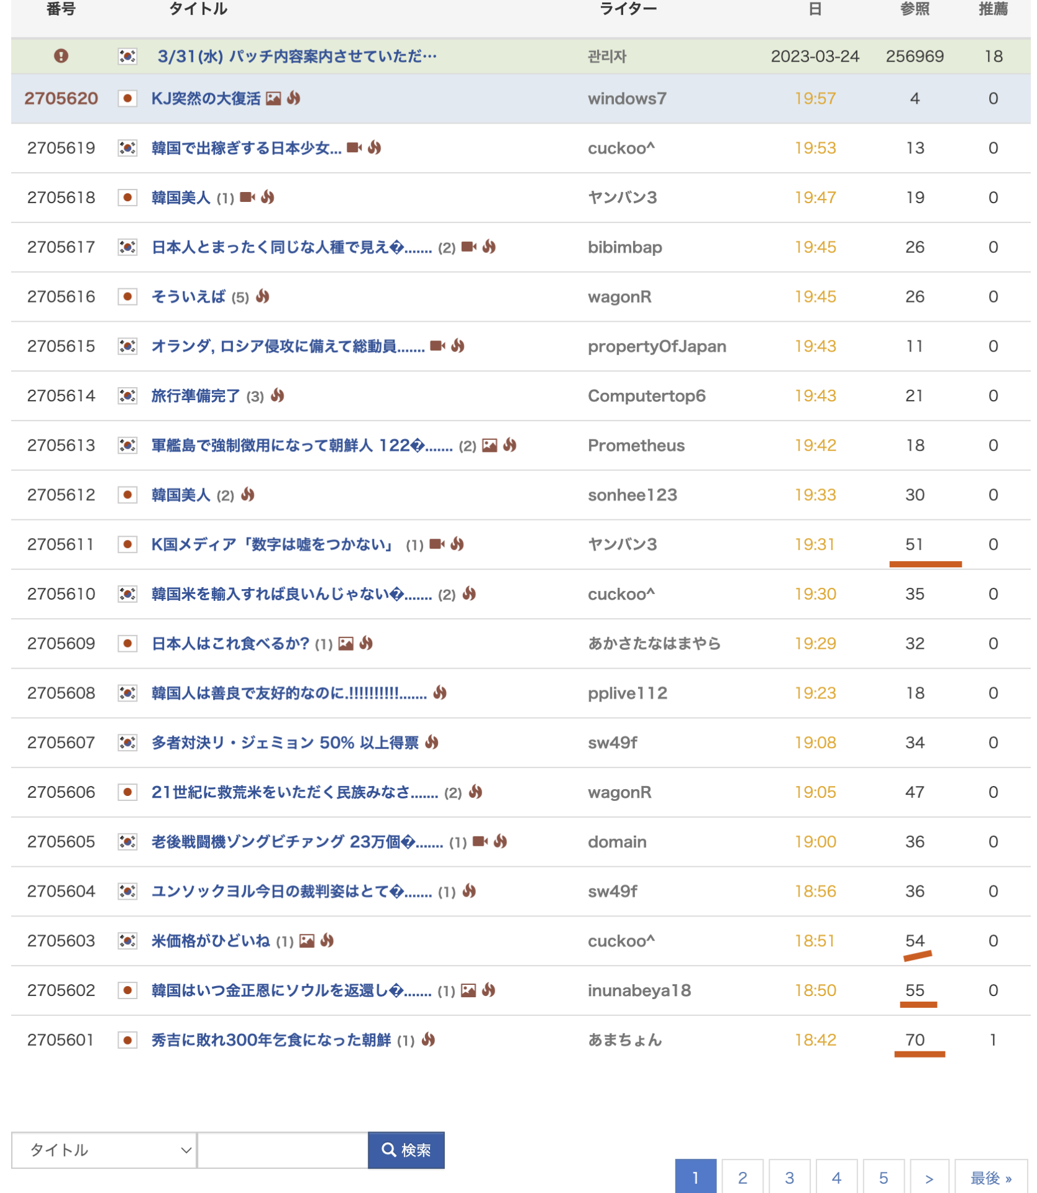The height and width of the screenshot is (1193, 1037).
Task: Click the Japanese flag icon on post 2705612
Action: 127,495
